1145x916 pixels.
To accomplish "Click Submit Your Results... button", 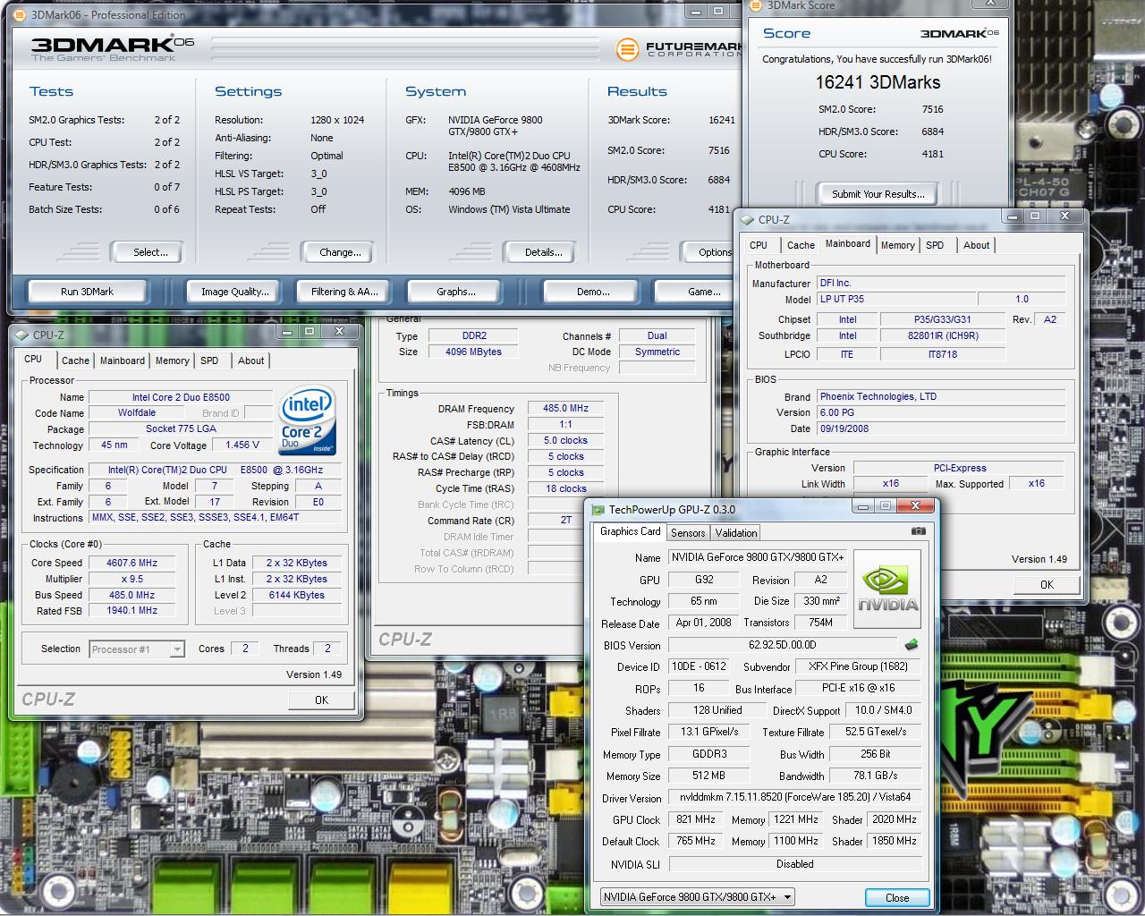I will coord(878,194).
